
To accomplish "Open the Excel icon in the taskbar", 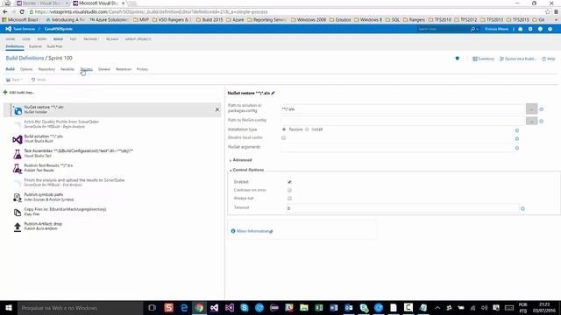I will [x=318, y=307].
